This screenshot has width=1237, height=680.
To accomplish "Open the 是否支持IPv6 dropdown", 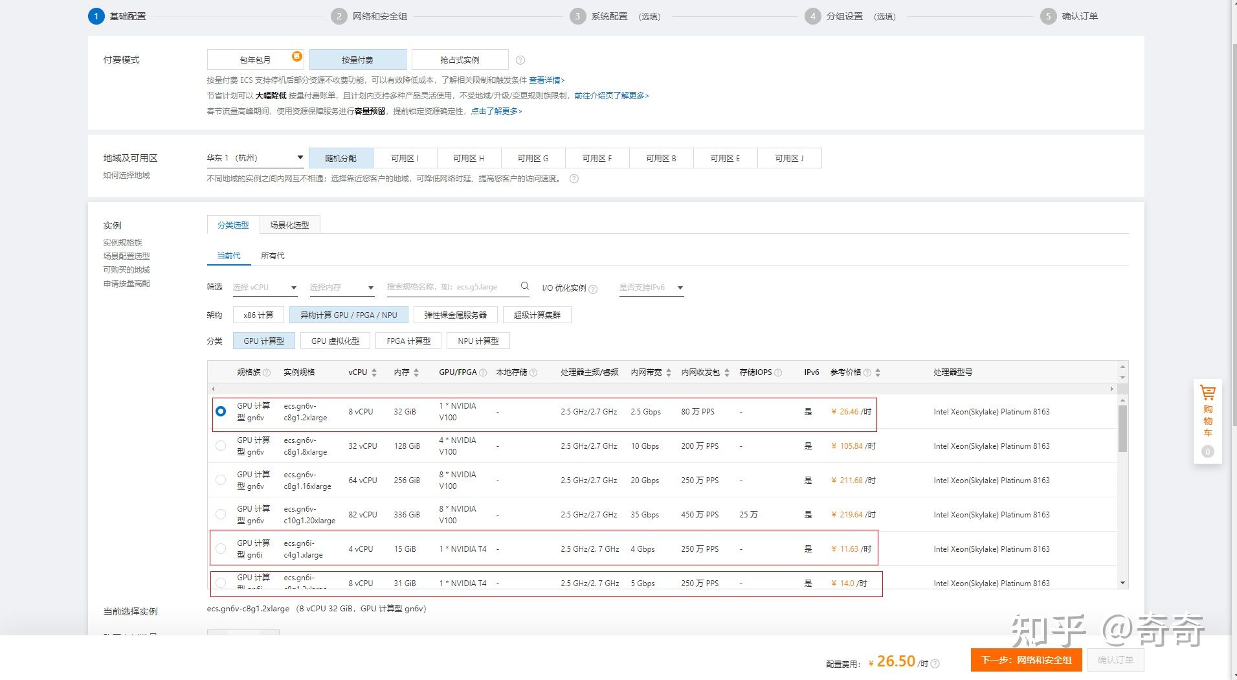I will 651,288.
